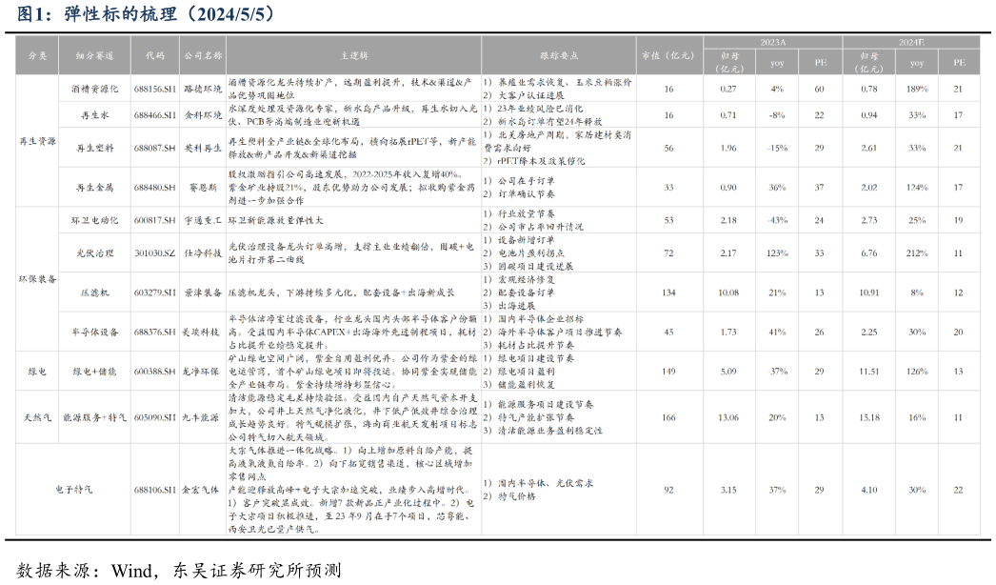The width and height of the screenshot is (996, 585).
Task: Click company name '金科环境'
Action: pos(203,115)
